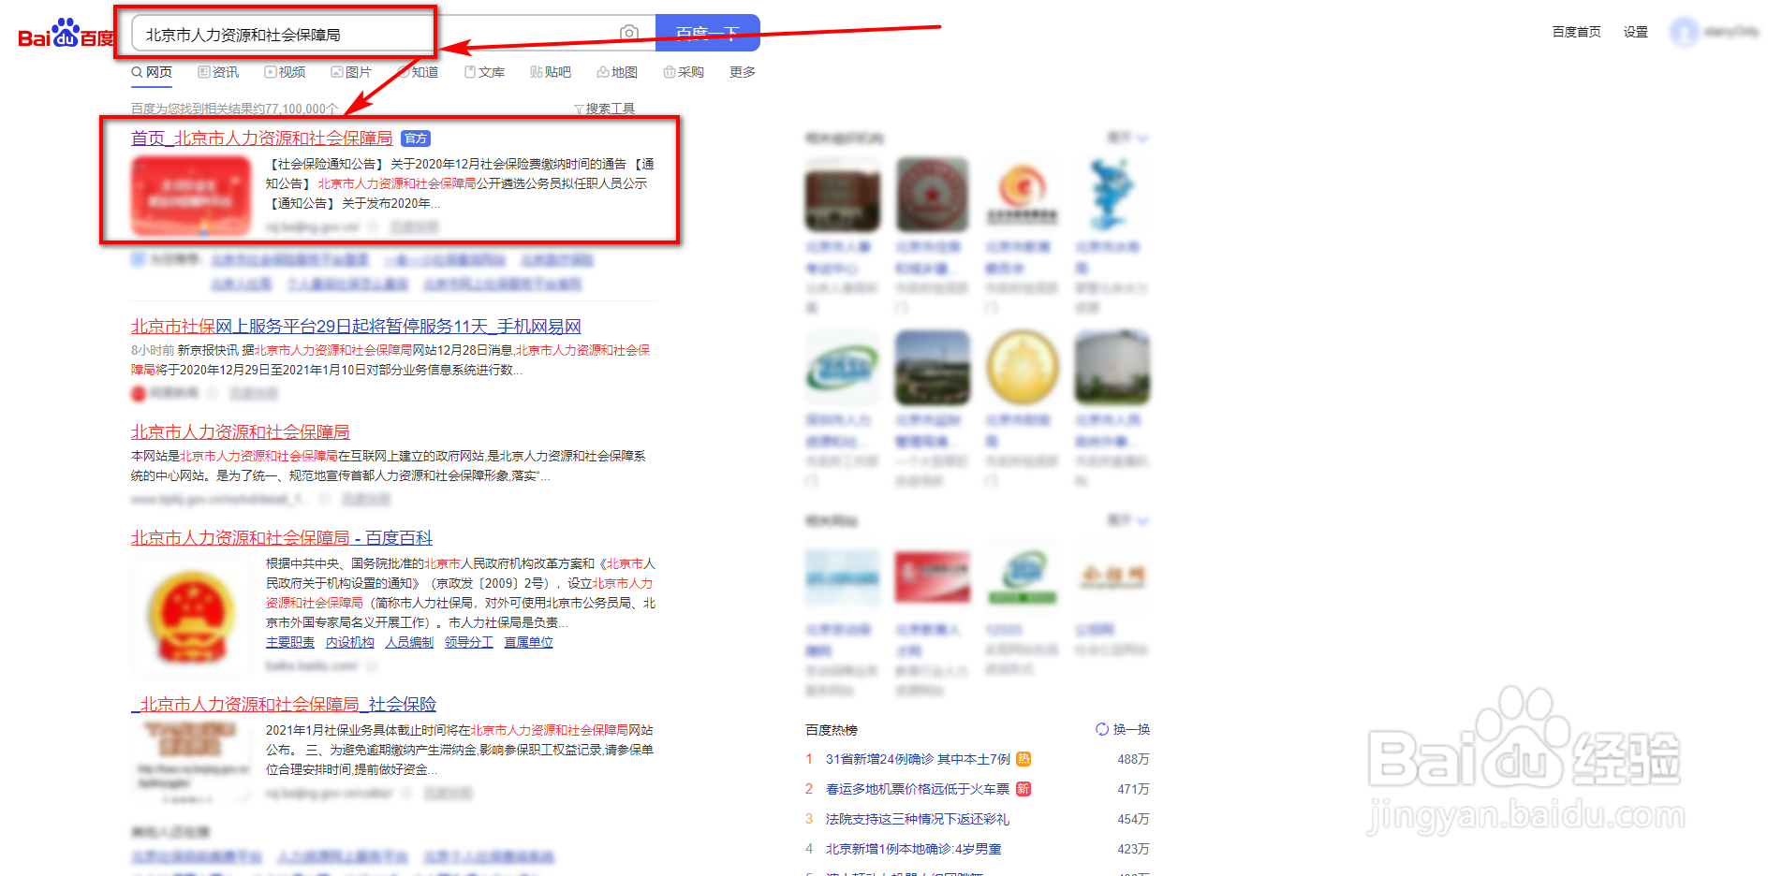
Task: Open 人员编制 sublink
Action: 409,642
